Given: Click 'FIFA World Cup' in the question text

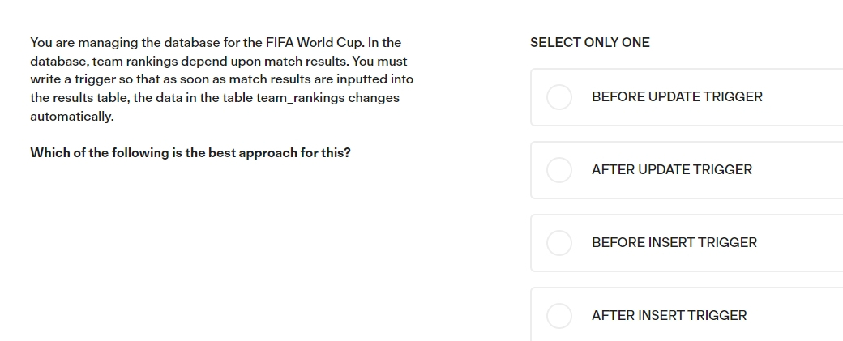Looking at the screenshot, I should 315,42.
